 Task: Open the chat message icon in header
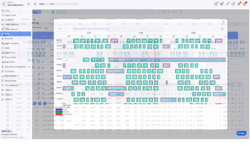[x=233, y=4]
